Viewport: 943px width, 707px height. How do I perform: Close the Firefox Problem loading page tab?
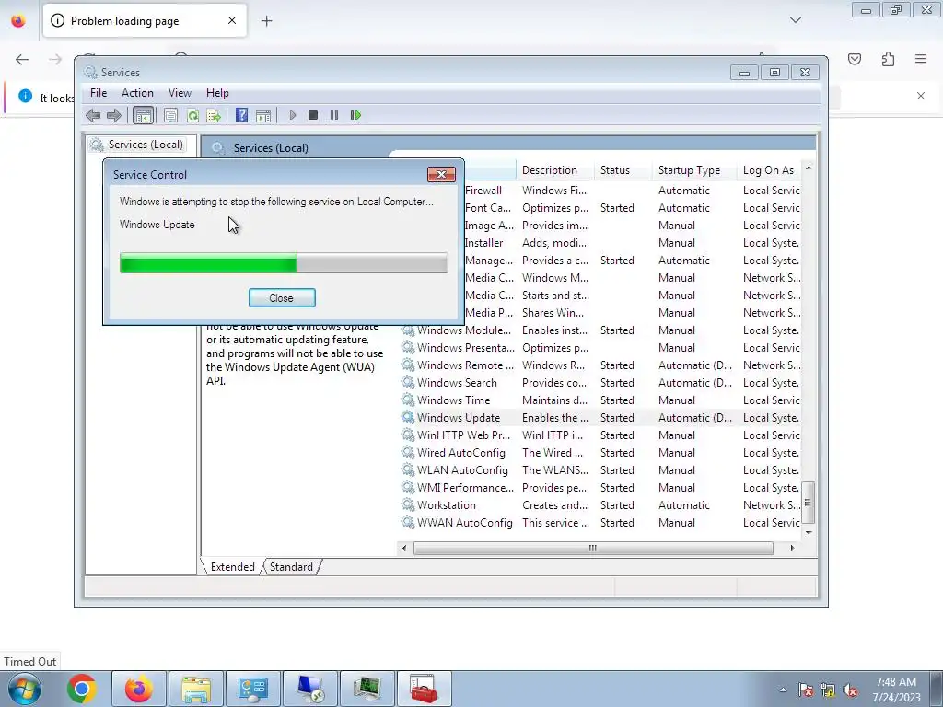coord(232,20)
